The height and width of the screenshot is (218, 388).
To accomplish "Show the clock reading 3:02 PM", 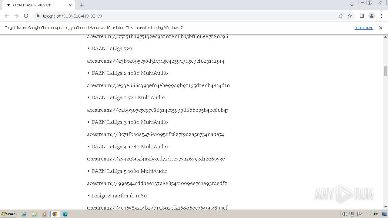I will click(x=372, y=214).
